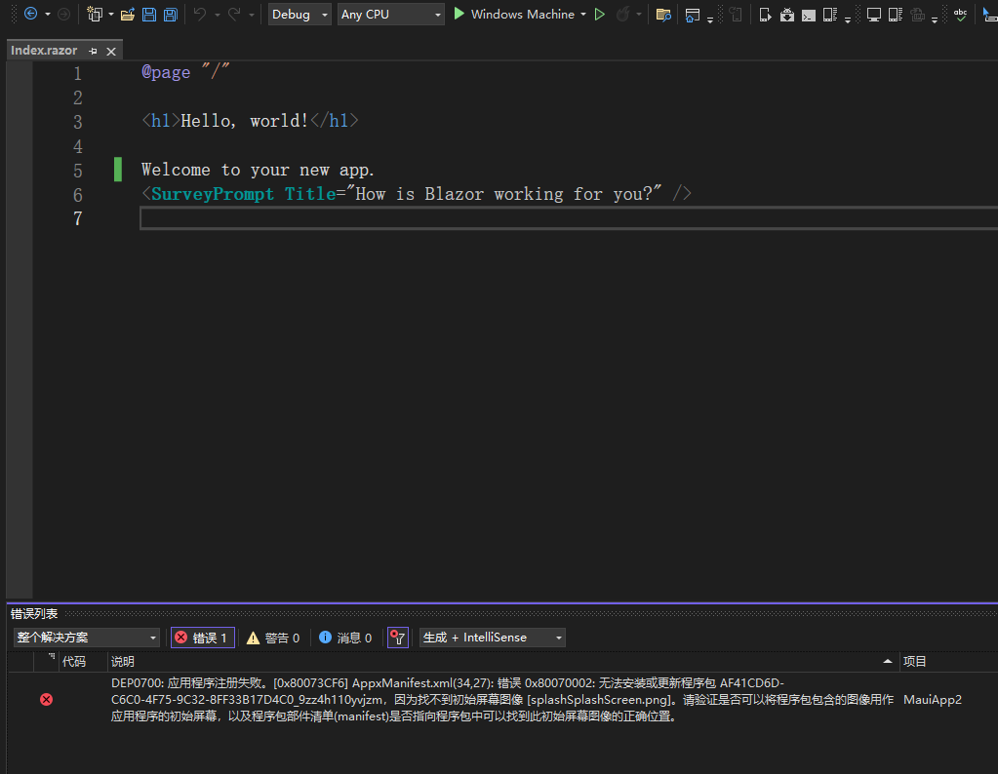Click the Navigate Backward arrow icon
This screenshot has width=998, height=774.
[30, 14]
